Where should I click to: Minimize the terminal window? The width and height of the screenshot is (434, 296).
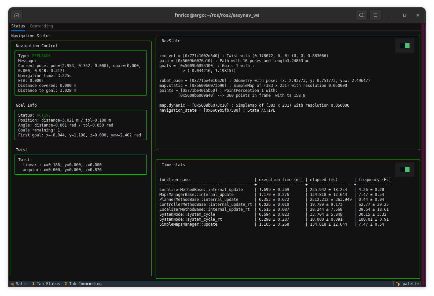pyautogui.click(x=391, y=15)
